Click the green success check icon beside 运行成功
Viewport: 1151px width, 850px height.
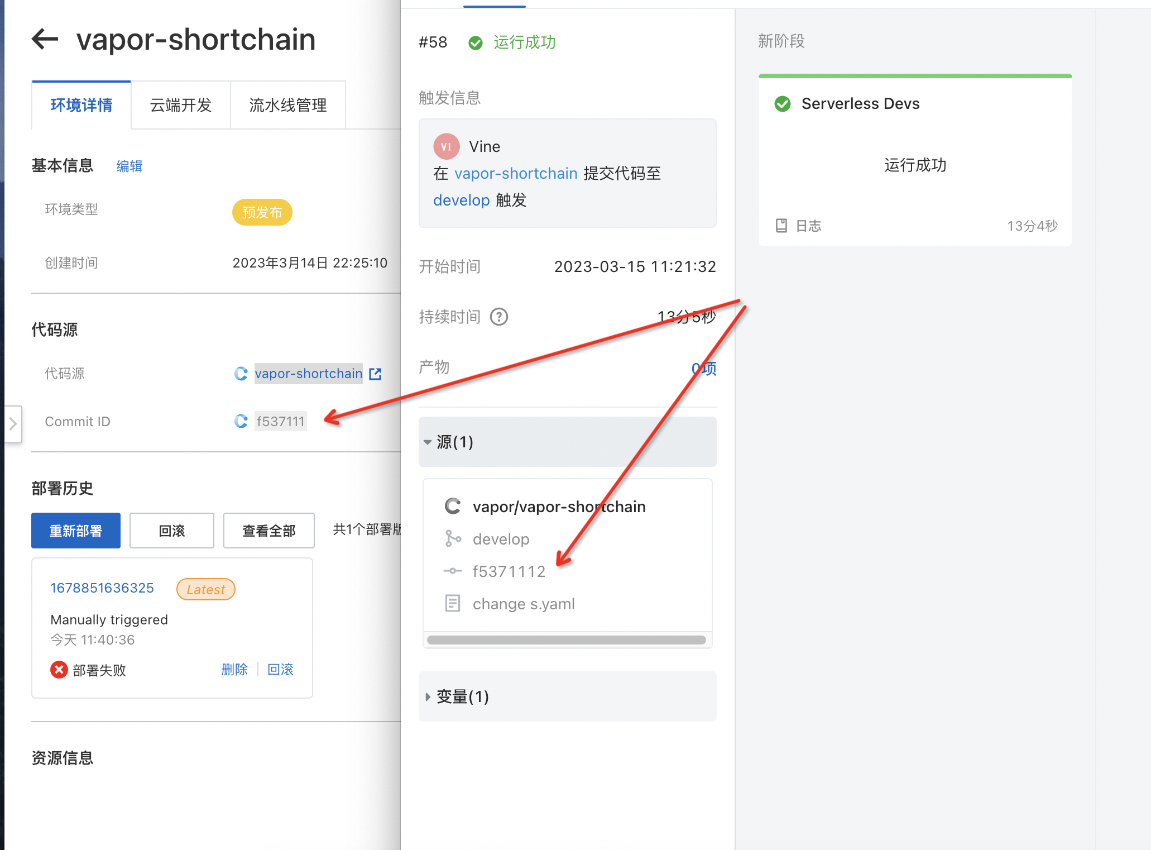[x=476, y=42]
